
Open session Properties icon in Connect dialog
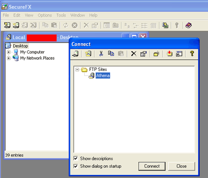(144, 54)
